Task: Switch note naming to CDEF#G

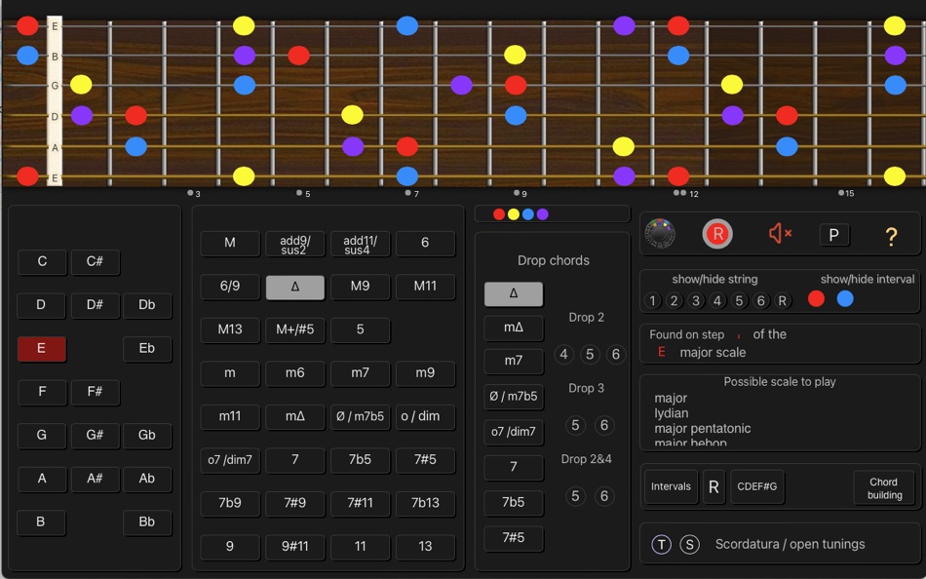Action: tap(757, 487)
